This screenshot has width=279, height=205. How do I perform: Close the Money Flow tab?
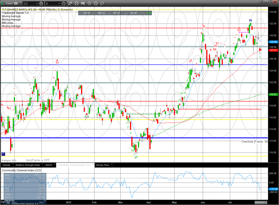(x=111, y=165)
